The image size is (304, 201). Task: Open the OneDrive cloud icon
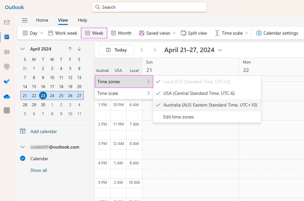pyautogui.click(x=7, y=96)
